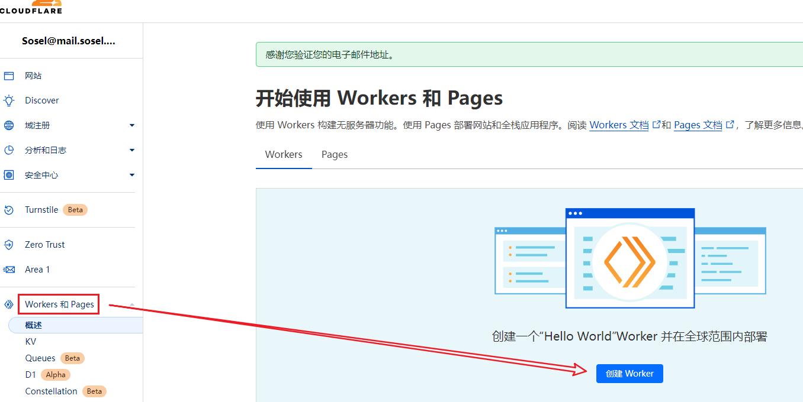Click the 安全中心 sidebar label
803x402 pixels.
click(41, 175)
